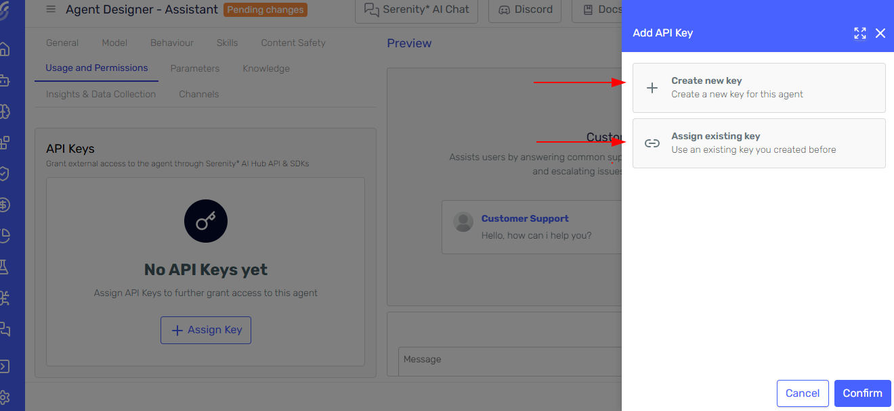Switch to the Behaviour tab
The image size is (894, 411).
pyautogui.click(x=172, y=43)
